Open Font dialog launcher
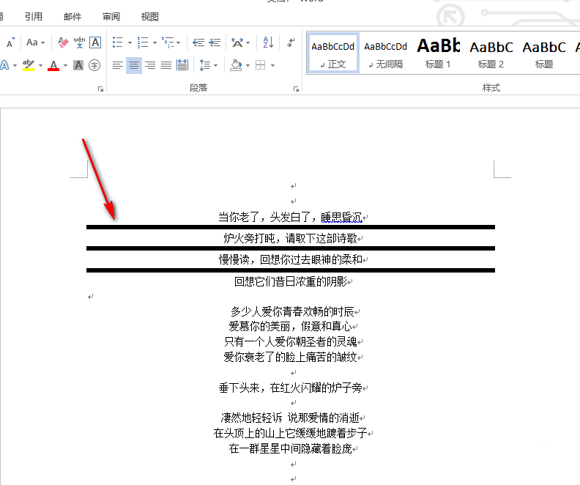The height and width of the screenshot is (485, 580). tap(100, 89)
